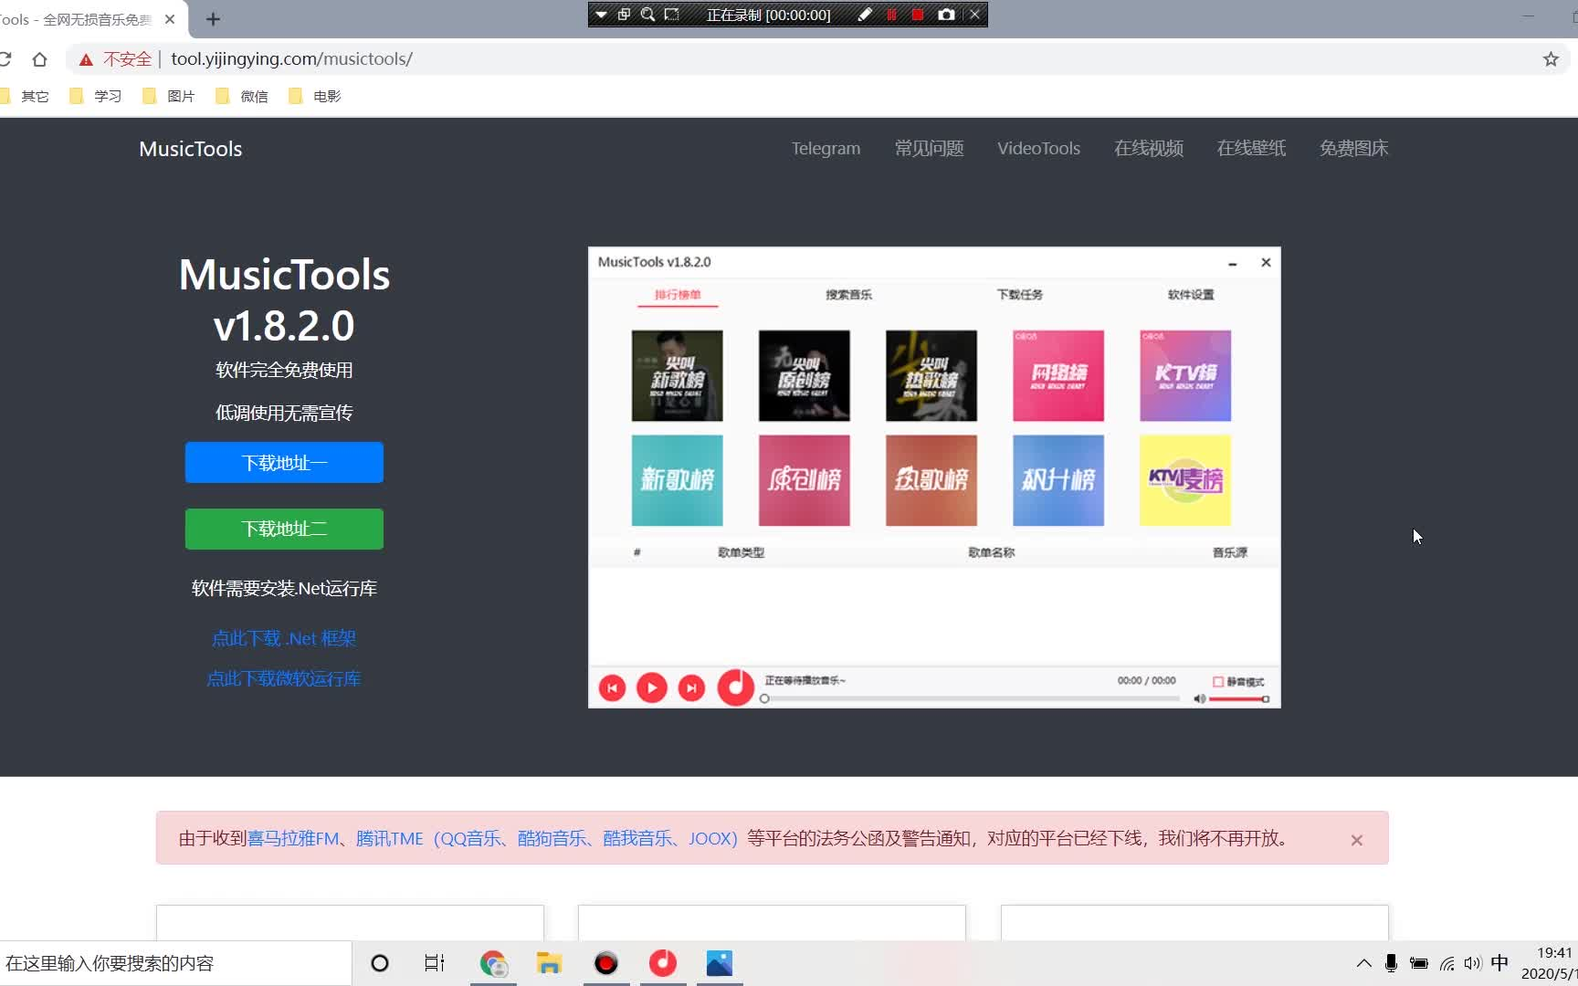This screenshot has width=1578, height=986.
Task: Bookmark this page with the star icon
Action: tap(1551, 59)
